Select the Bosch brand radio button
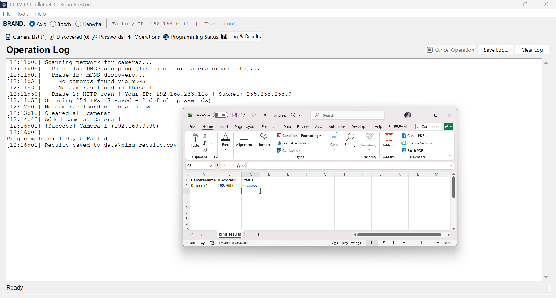 [53, 24]
